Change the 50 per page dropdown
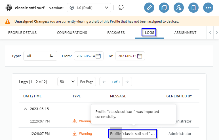219x140 pixels. (67, 82)
